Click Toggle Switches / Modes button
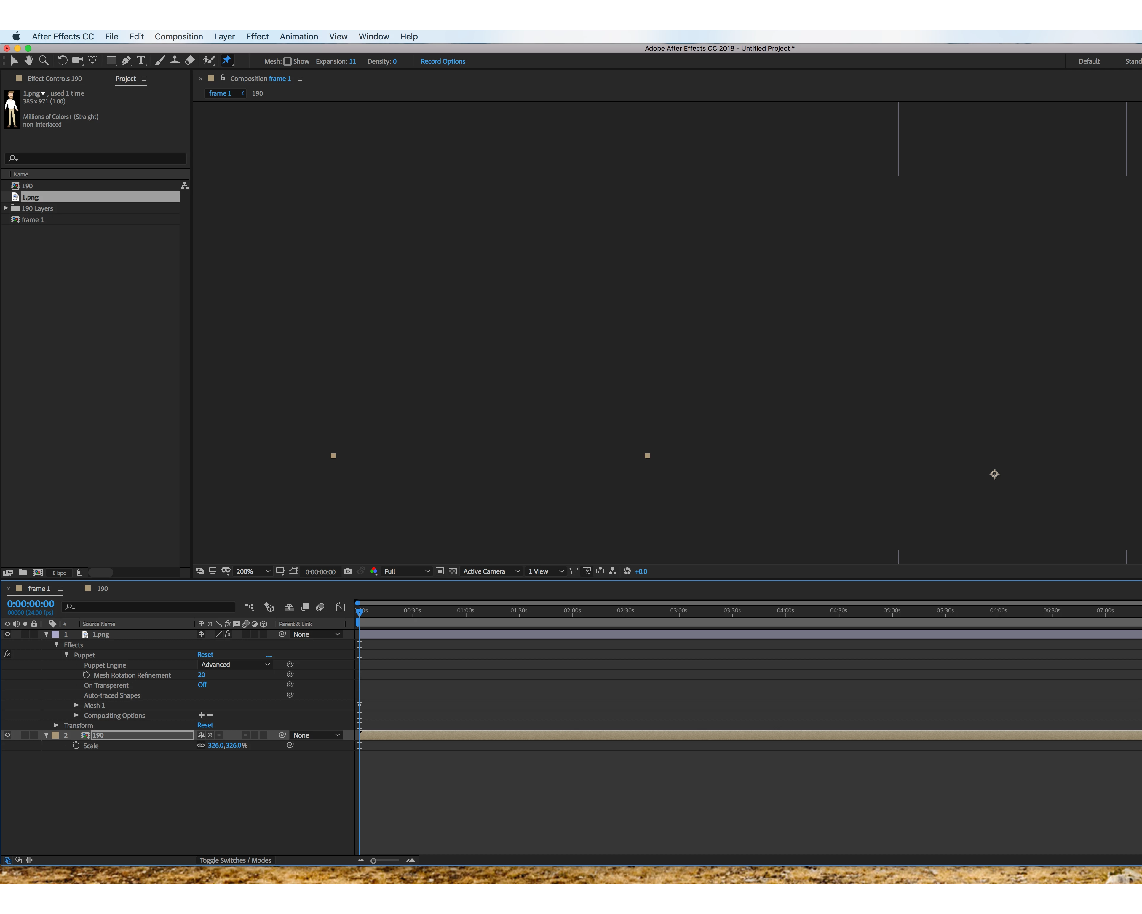Image resolution: width=1142 pixels, height=914 pixels. pos(235,860)
